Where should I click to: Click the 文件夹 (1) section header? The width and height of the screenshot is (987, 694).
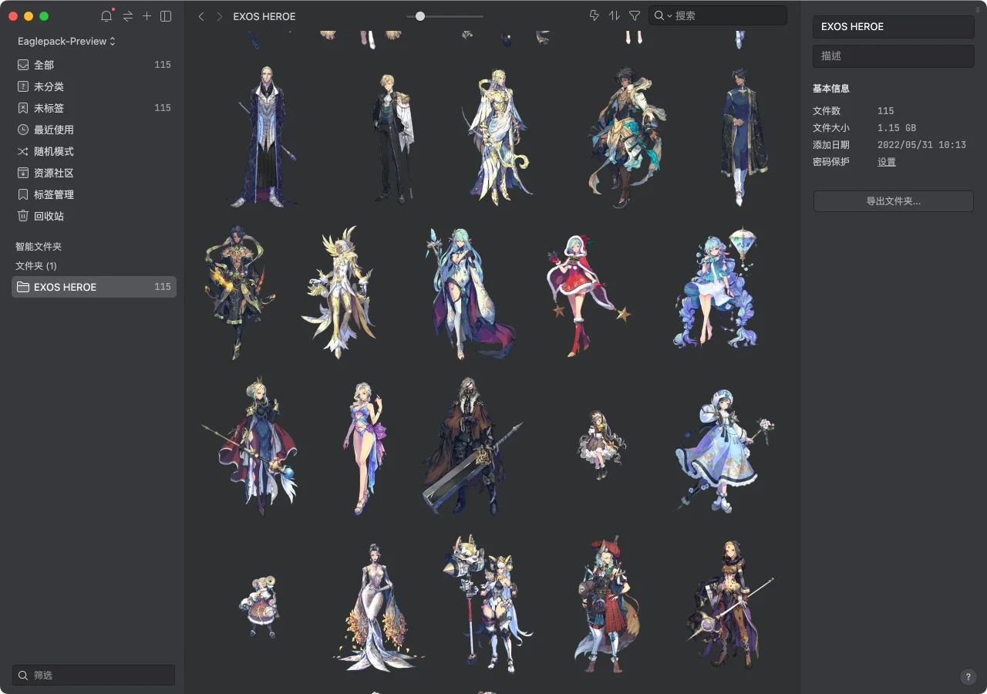pyautogui.click(x=36, y=265)
